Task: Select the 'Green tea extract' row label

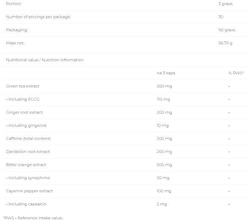Action: (23, 86)
